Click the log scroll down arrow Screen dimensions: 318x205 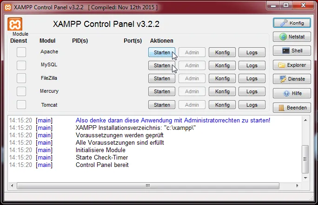(305, 178)
